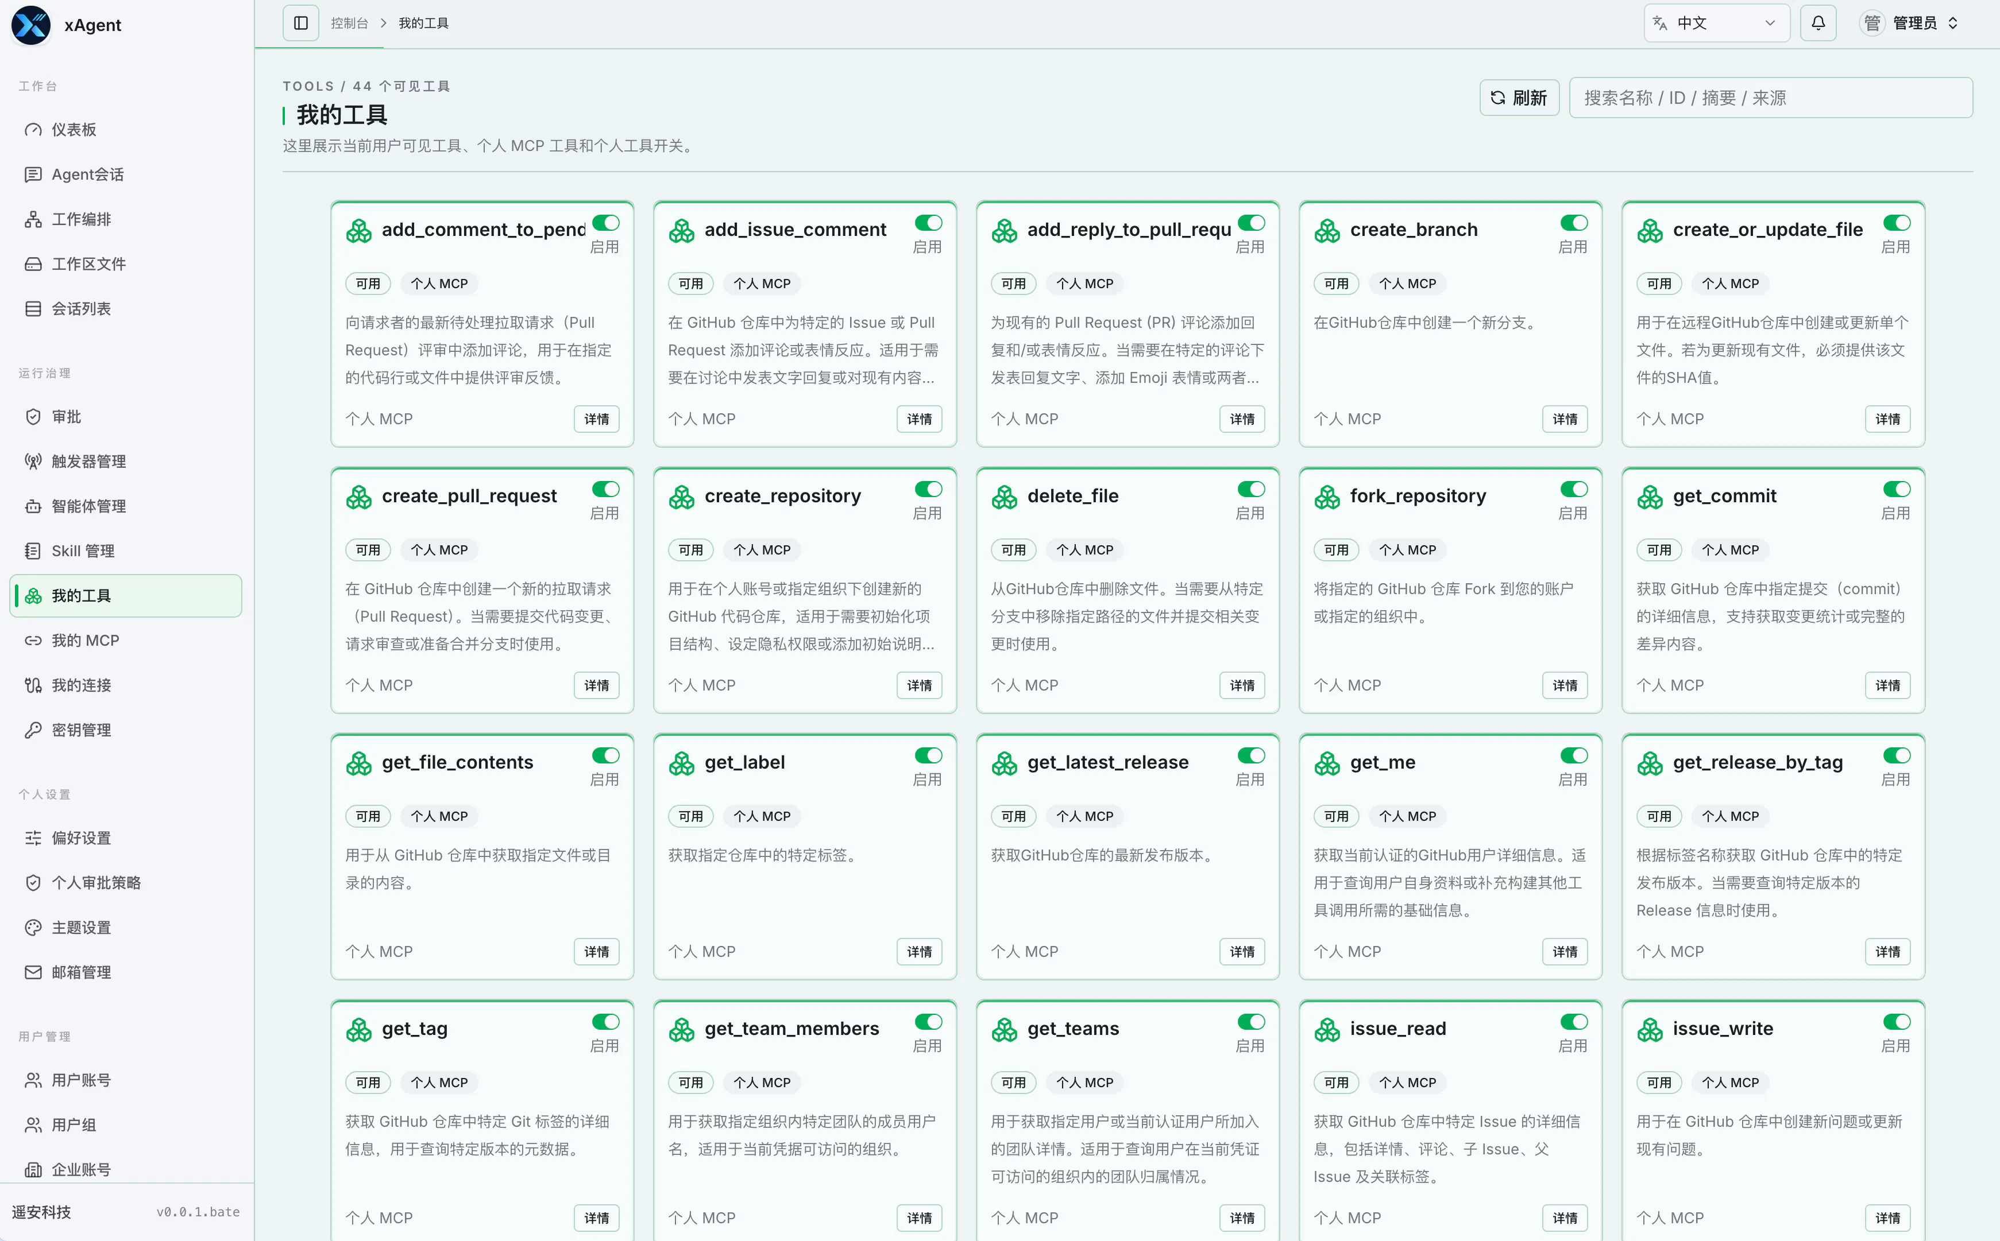2000x1241 pixels.
Task: Click the link icon beside 我的 MCP
Action: 33,640
